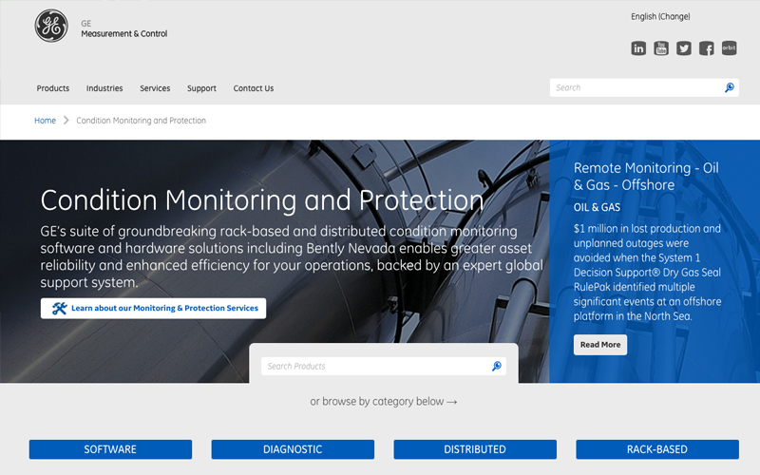
Task: Click Condition Monitoring and Protection breadcrumb text
Action: (x=141, y=121)
